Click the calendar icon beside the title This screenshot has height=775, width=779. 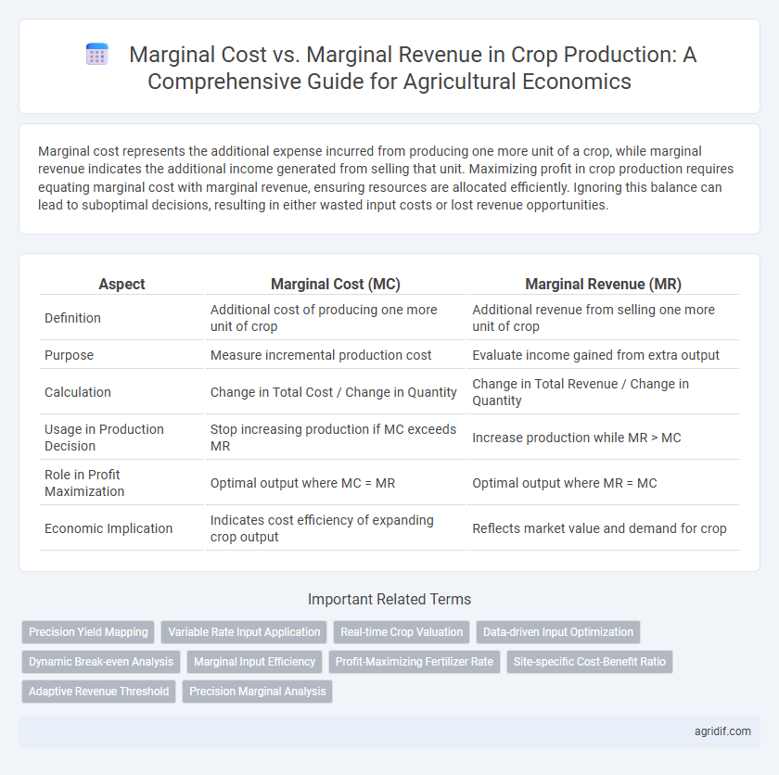coord(96,54)
